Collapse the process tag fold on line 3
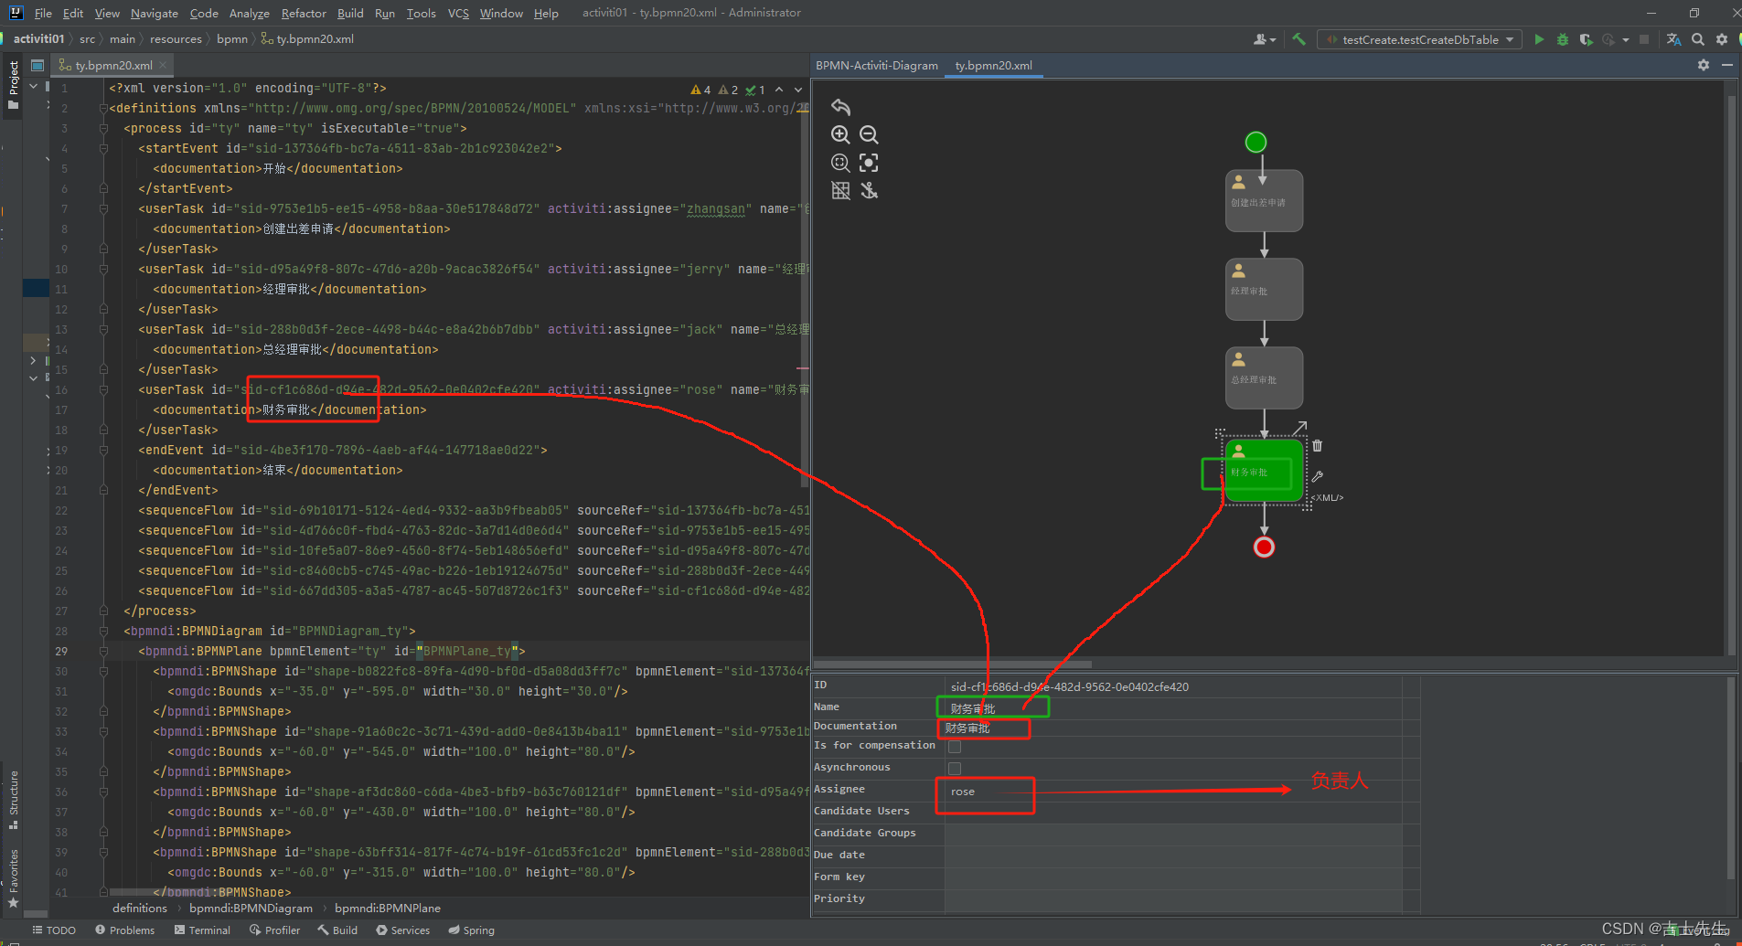The image size is (1742, 946). (x=103, y=128)
